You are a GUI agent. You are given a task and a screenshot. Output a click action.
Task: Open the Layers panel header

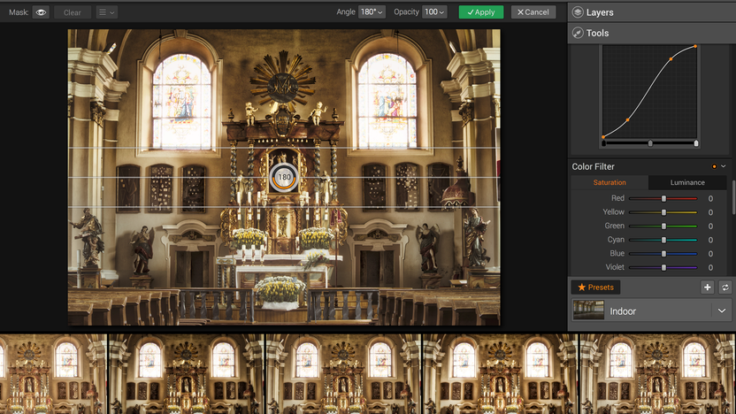click(x=651, y=12)
